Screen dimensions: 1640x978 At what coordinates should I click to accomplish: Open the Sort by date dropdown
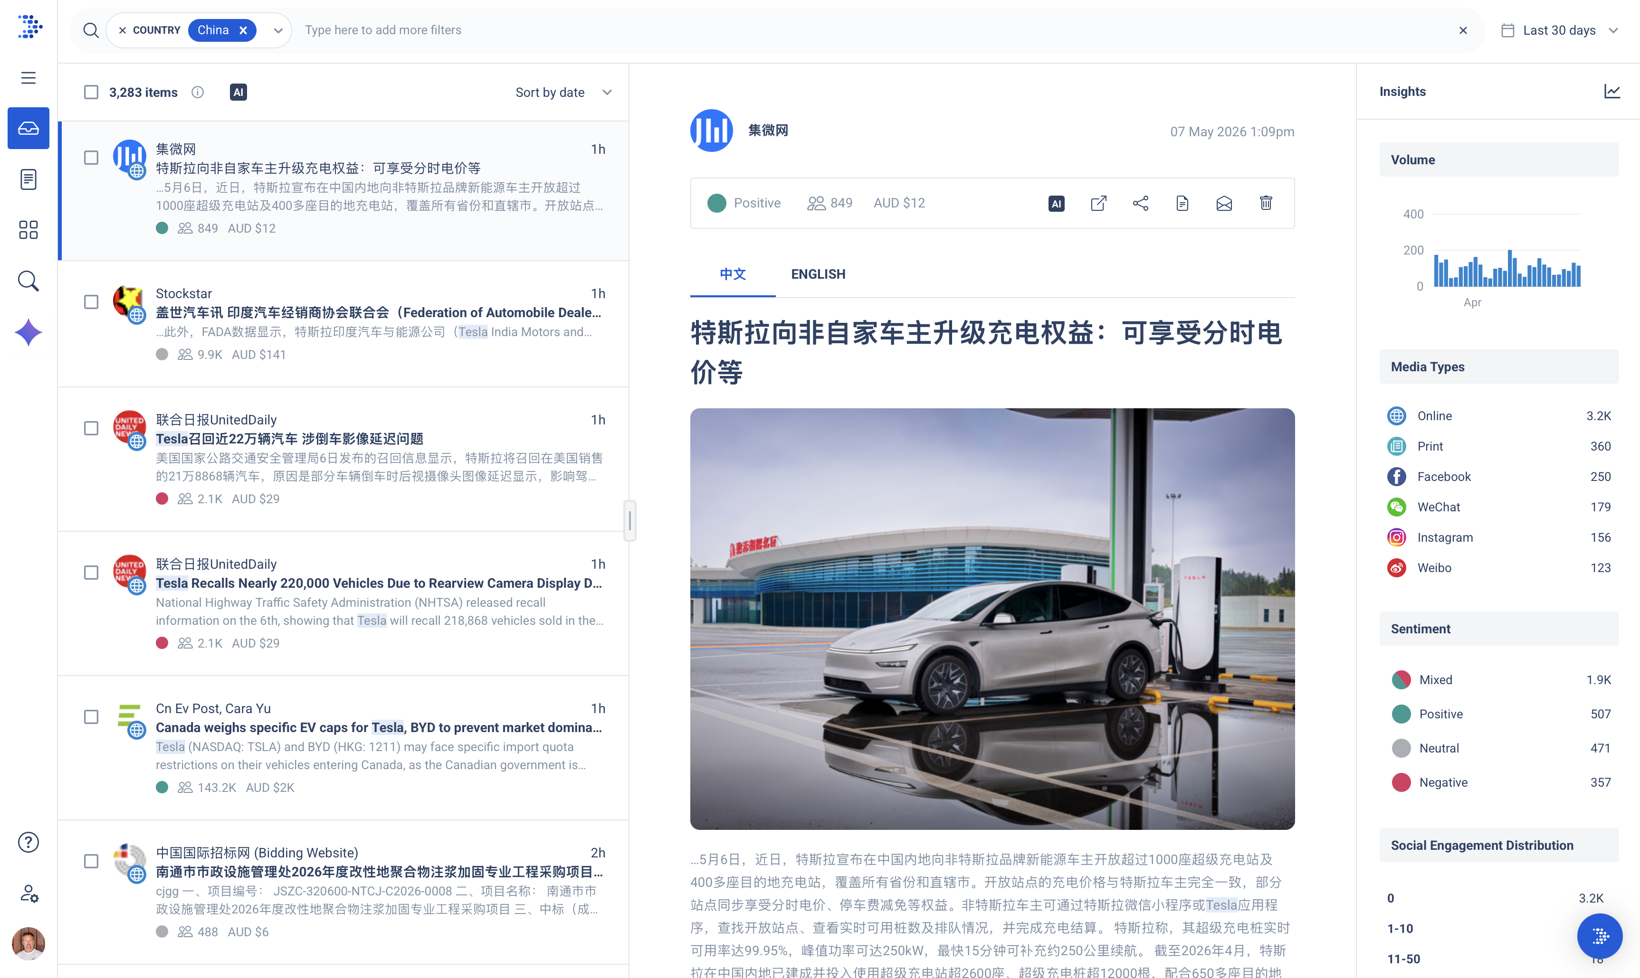pos(564,92)
